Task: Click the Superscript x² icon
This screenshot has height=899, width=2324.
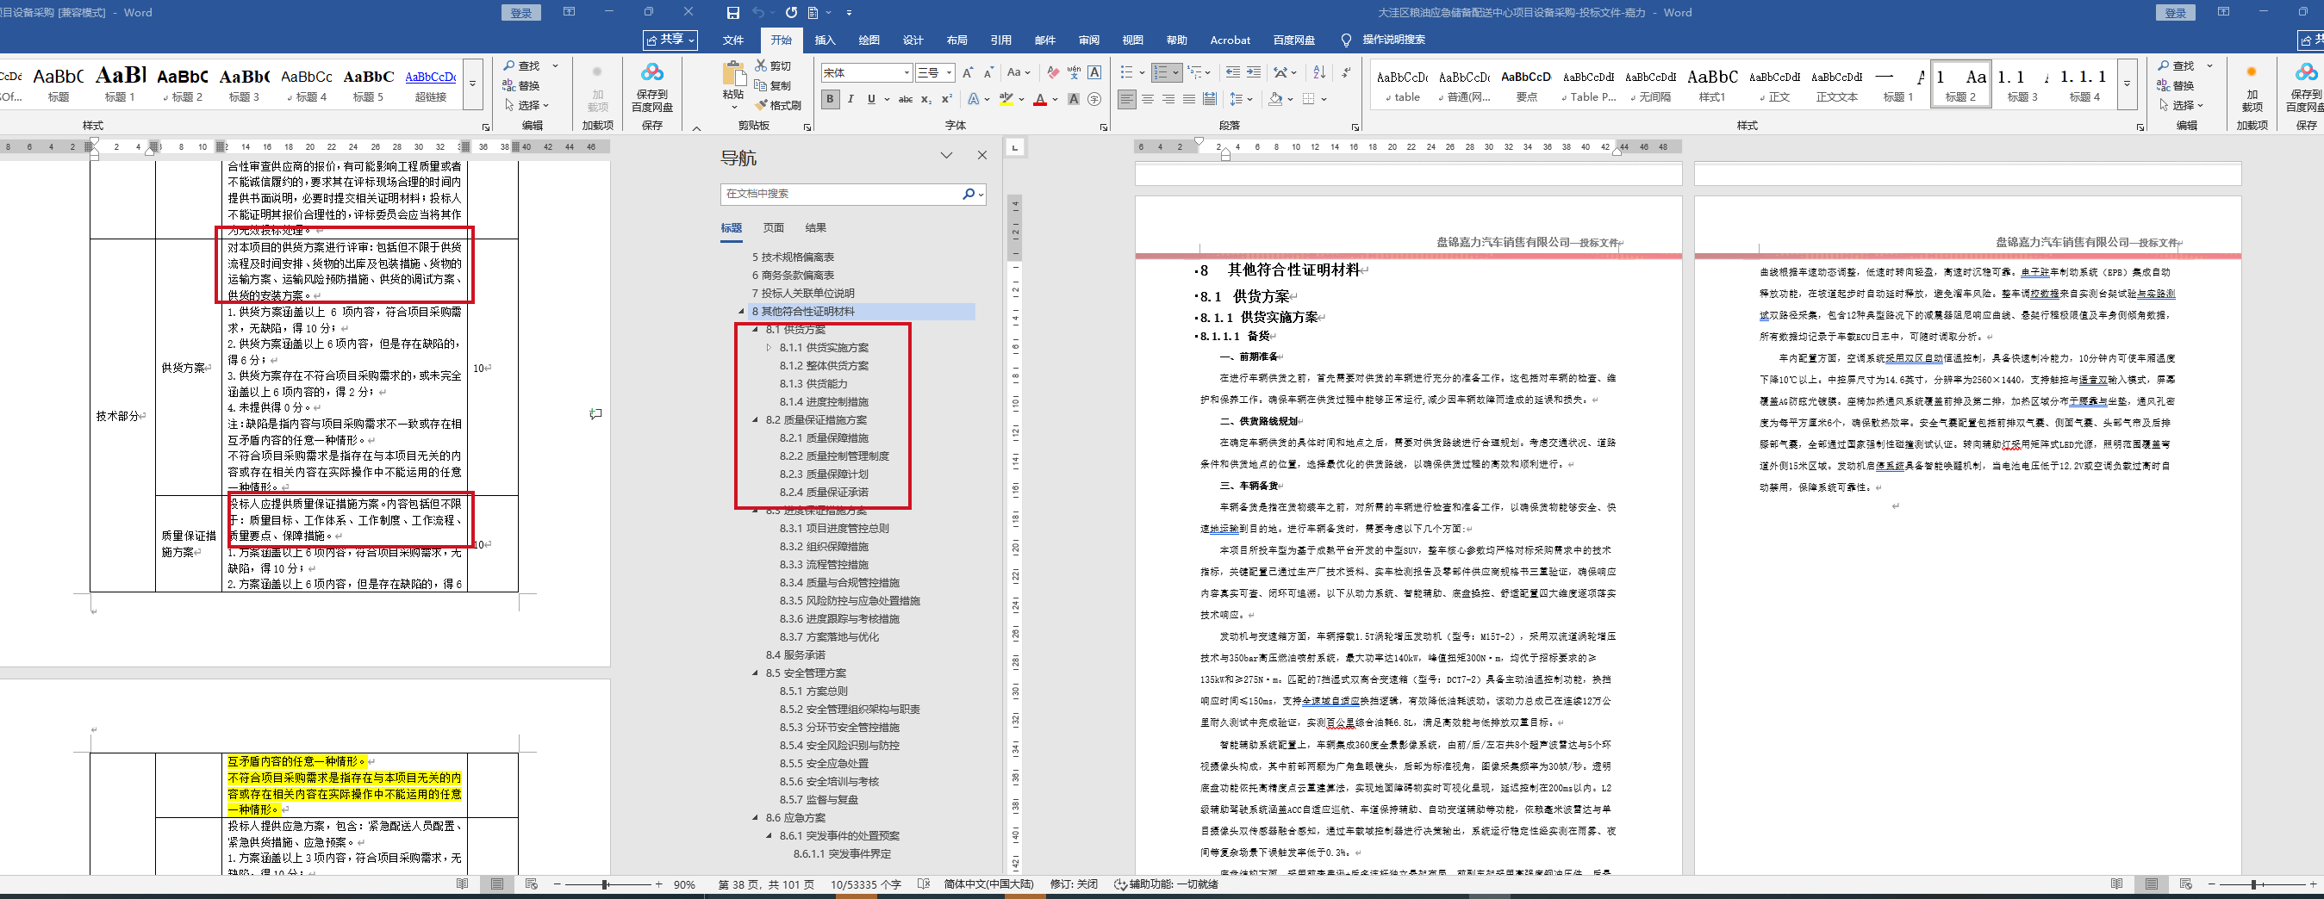Action: [946, 99]
